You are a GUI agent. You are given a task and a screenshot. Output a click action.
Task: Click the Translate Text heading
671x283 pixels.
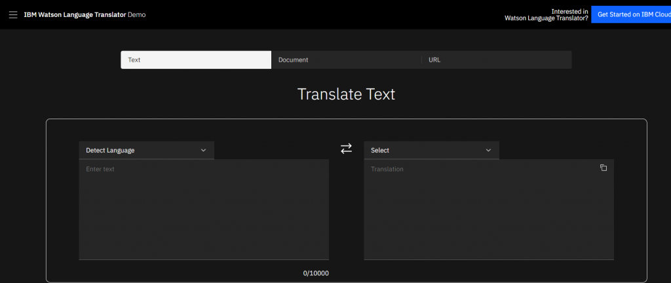346,94
